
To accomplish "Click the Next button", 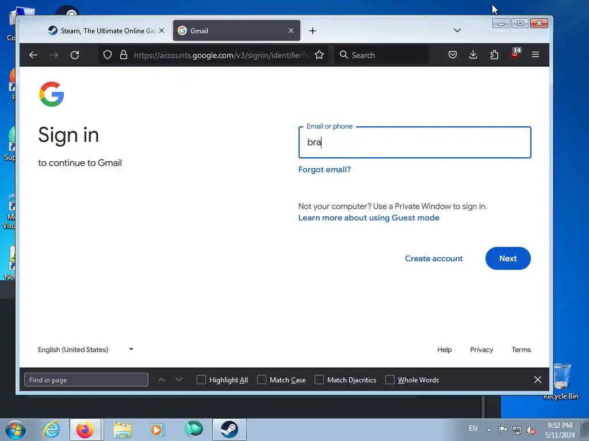I will (x=508, y=258).
